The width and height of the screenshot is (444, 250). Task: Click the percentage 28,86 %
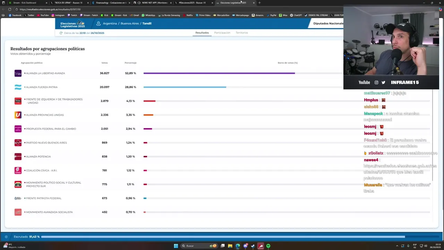pos(130,87)
